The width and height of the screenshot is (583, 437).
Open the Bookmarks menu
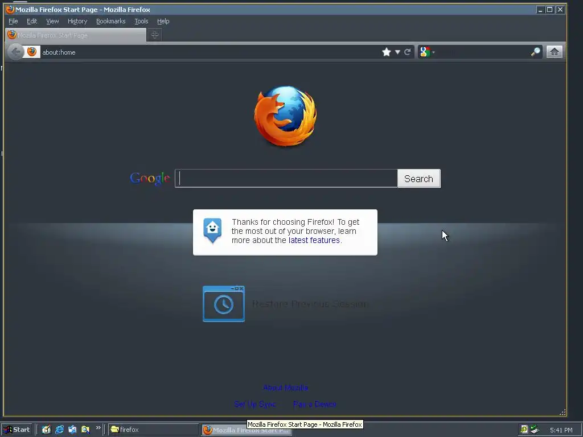[111, 21]
